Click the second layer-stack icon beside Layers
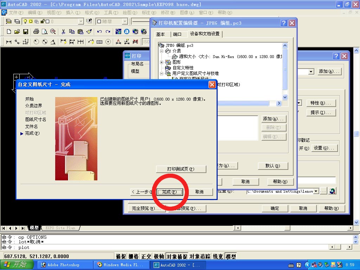This screenshot has height=270, width=360. point(17,21)
